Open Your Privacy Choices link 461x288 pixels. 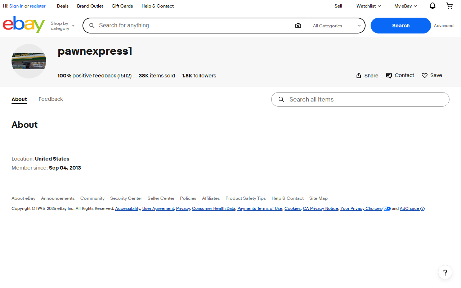pyautogui.click(x=365, y=208)
